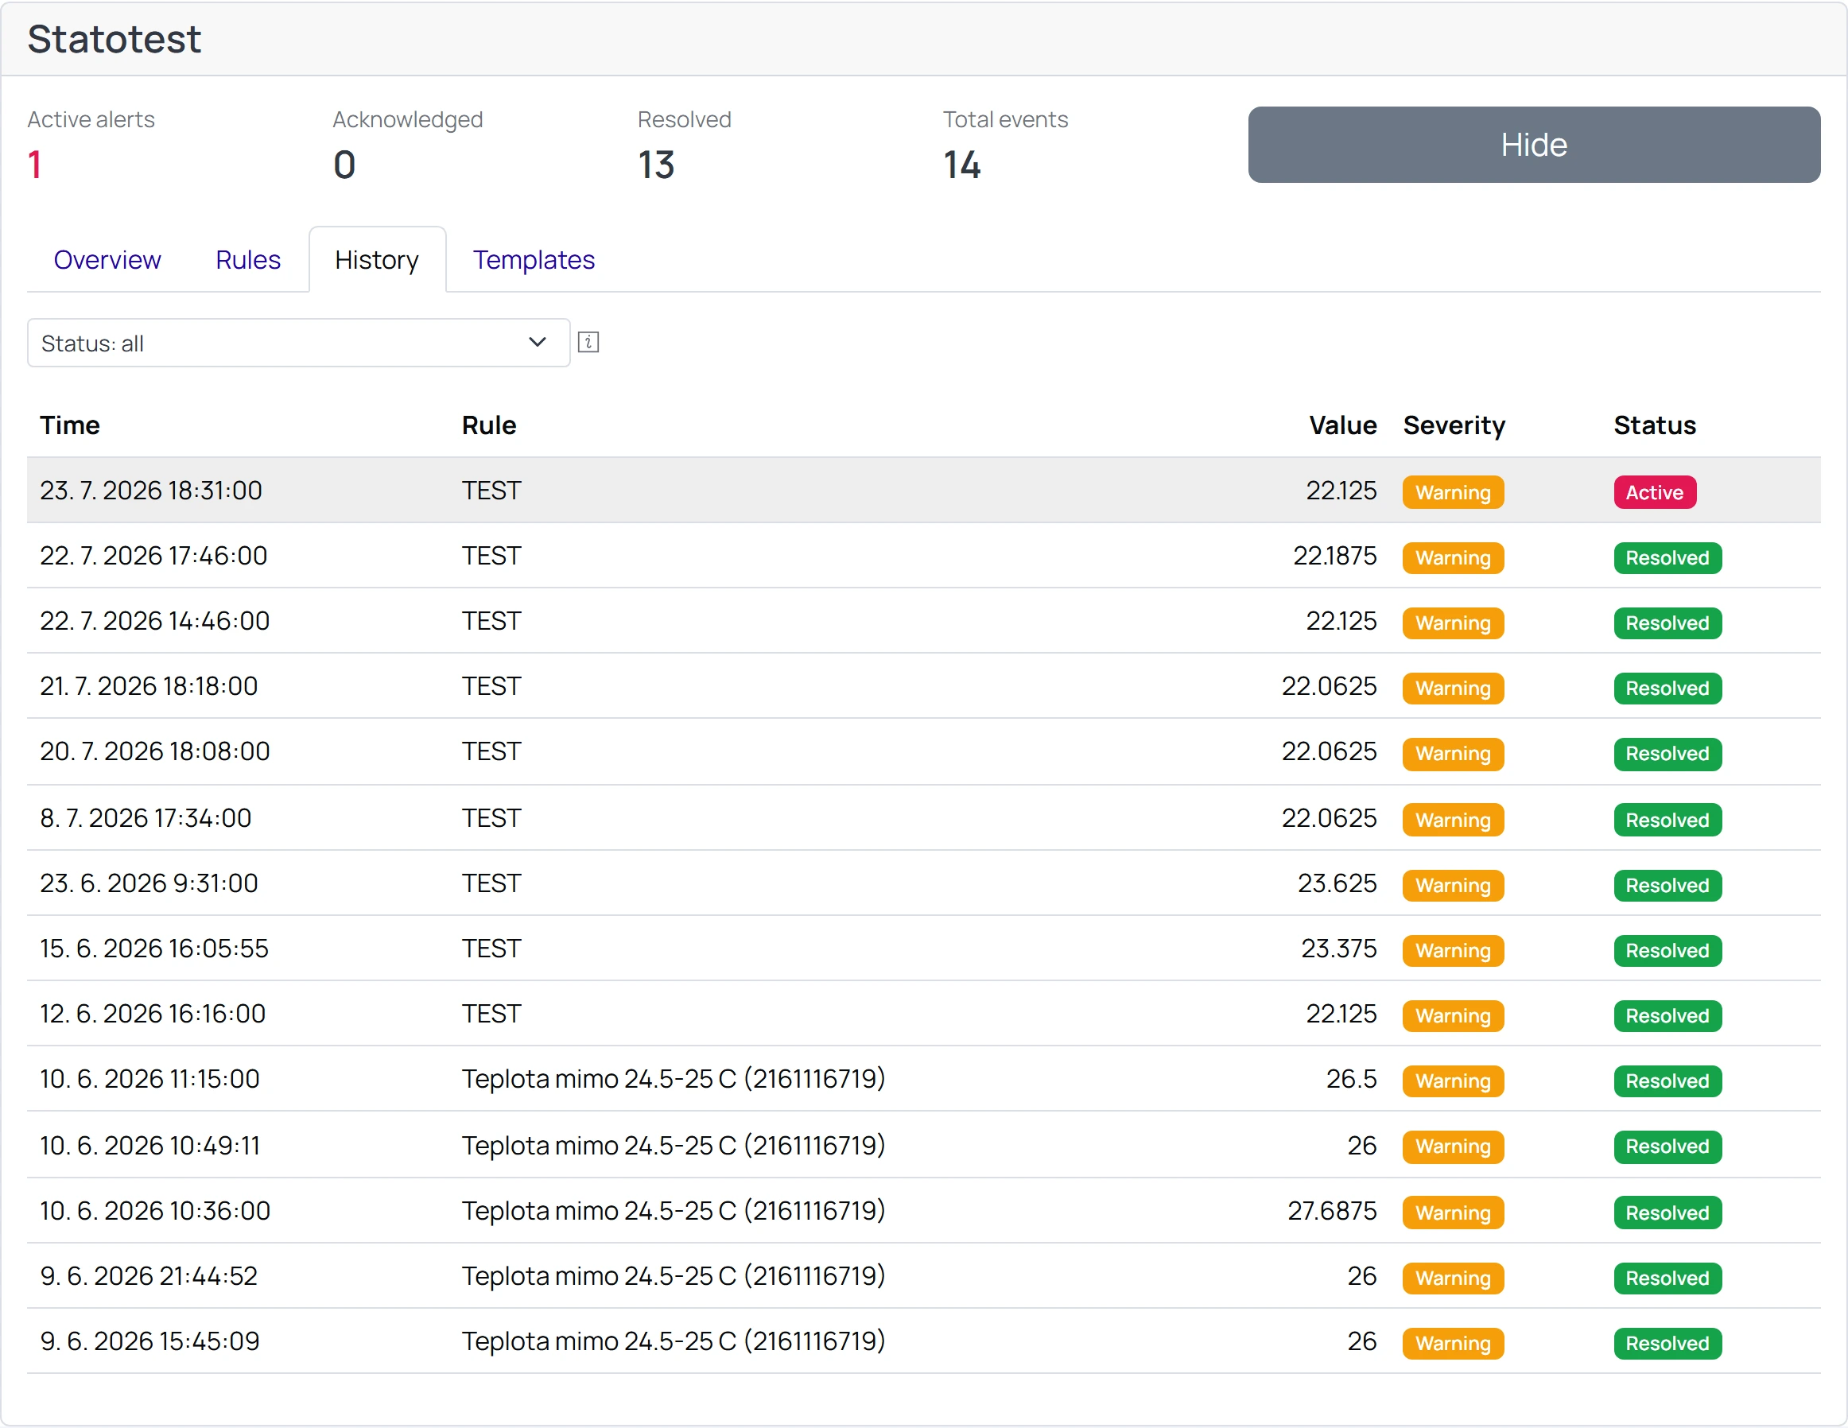Click the value 26.5
This screenshot has height=1428, width=1848.
pos(1351,1079)
